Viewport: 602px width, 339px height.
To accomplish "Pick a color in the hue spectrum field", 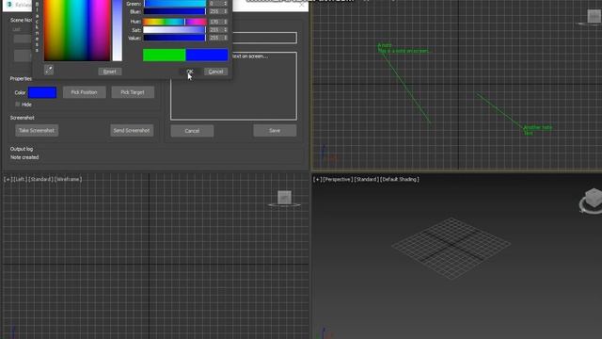I will pos(77,30).
